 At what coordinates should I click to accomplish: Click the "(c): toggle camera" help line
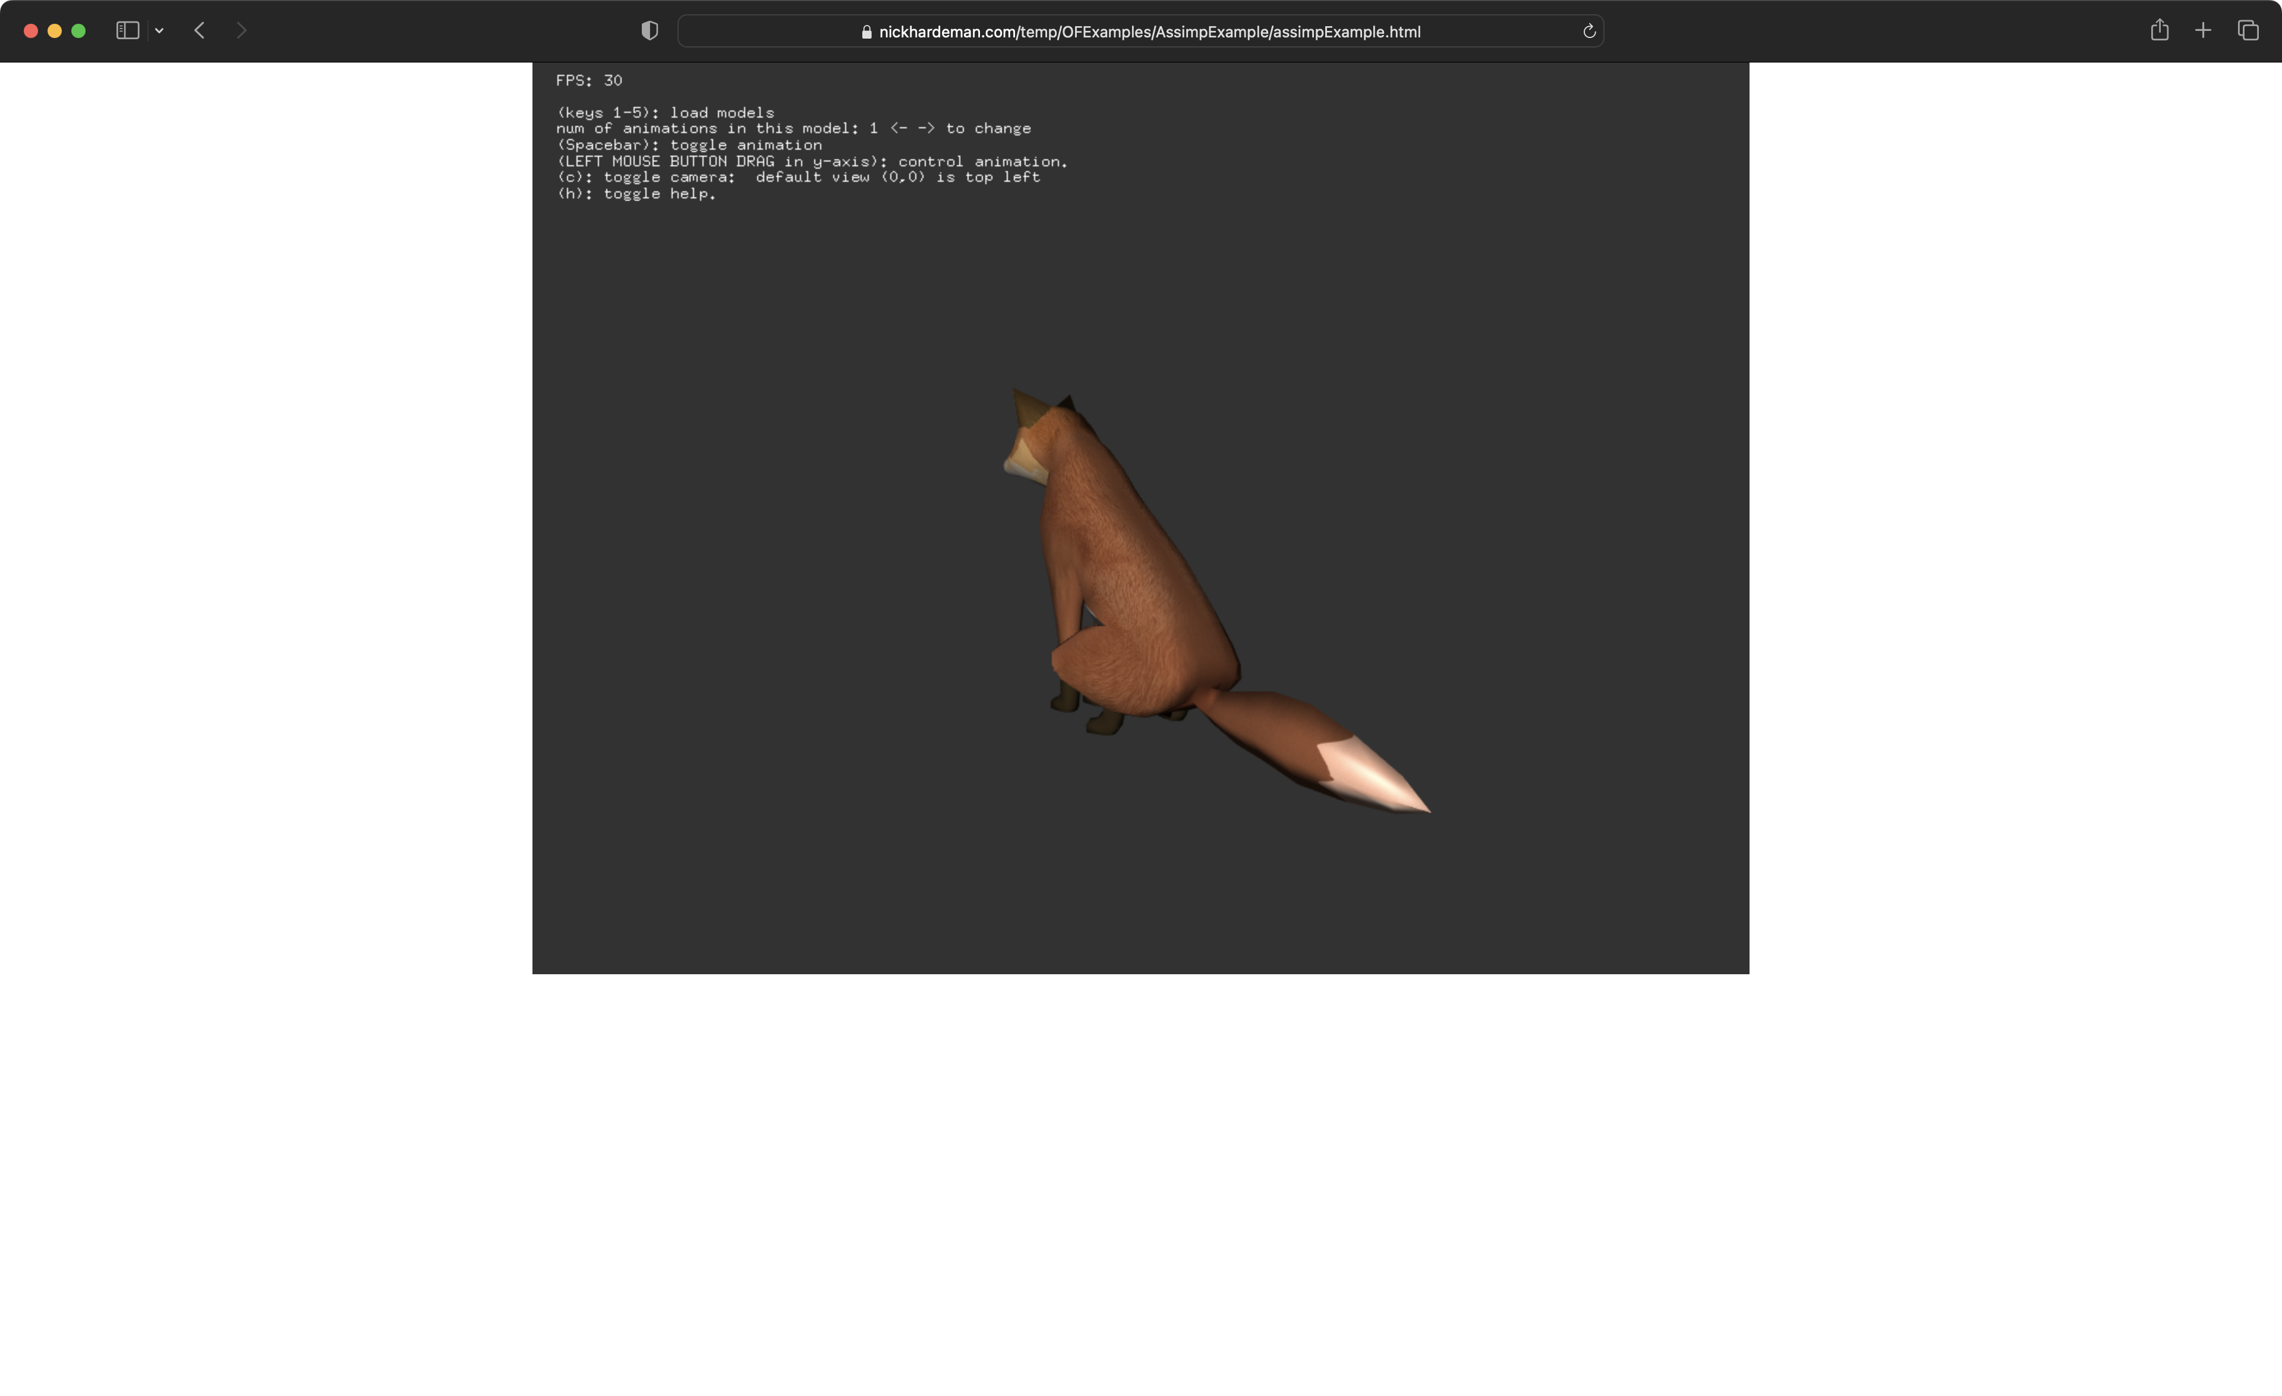798,177
